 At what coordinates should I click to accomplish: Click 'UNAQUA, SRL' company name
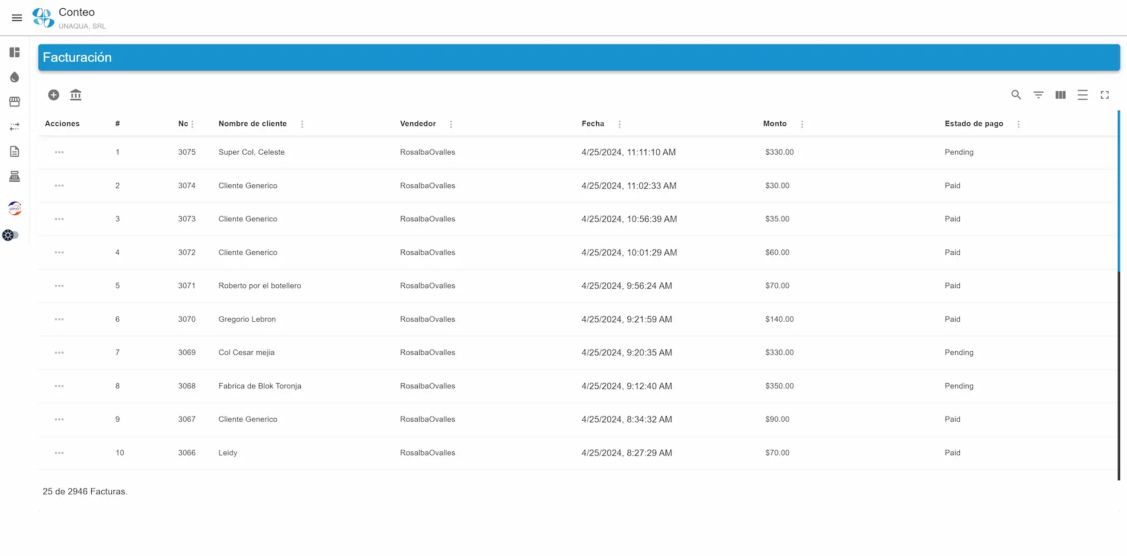tap(82, 26)
